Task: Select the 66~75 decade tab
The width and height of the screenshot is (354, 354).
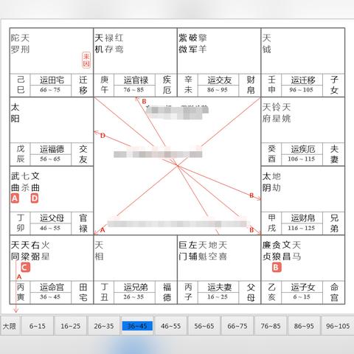Action: point(237,326)
